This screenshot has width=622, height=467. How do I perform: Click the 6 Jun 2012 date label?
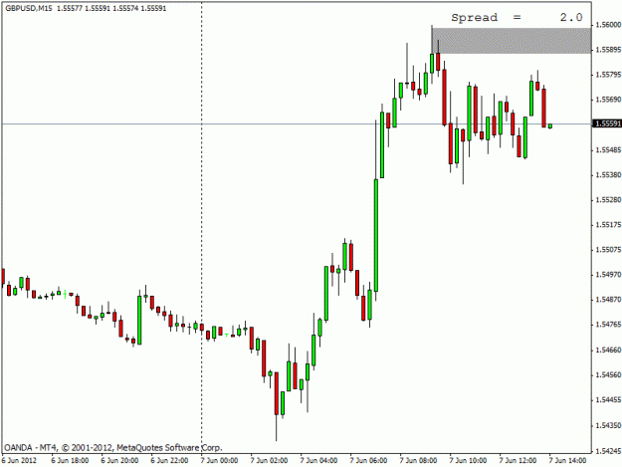(20, 460)
